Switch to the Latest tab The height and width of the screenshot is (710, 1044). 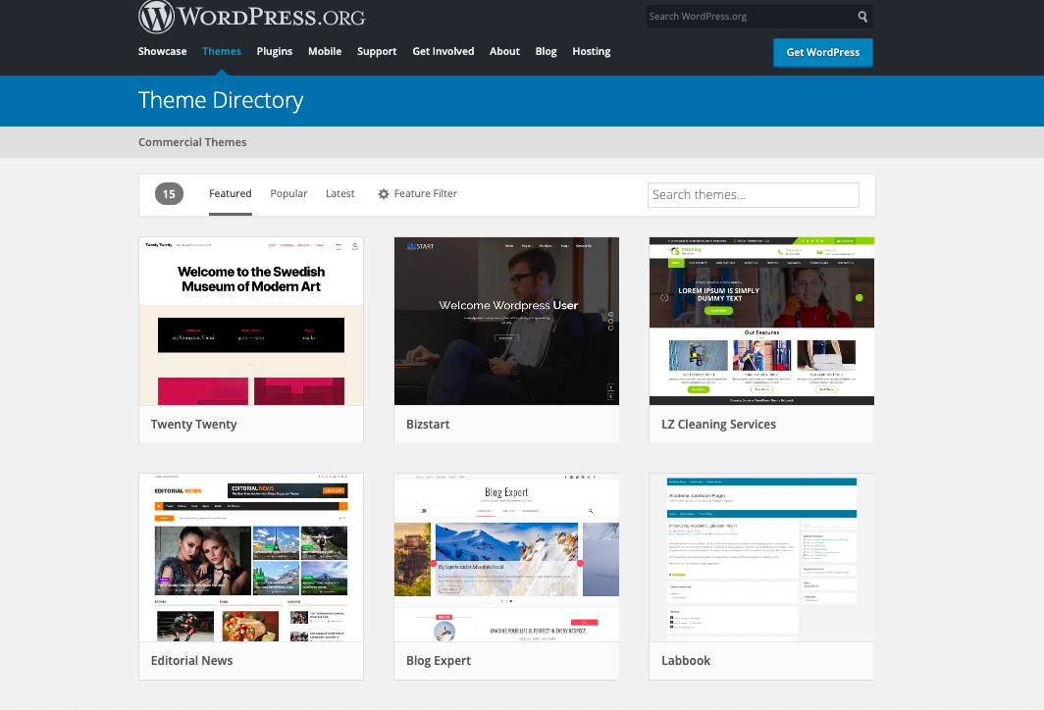pyautogui.click(x=340, y=193)
